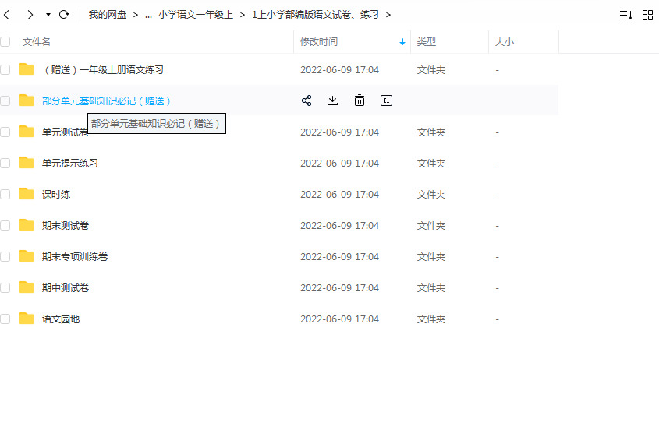The width and height of the screenshot is (659, 426).
Task: Navigate to 小学语文一年级上 breadcrumb
Action: (196, 15)
